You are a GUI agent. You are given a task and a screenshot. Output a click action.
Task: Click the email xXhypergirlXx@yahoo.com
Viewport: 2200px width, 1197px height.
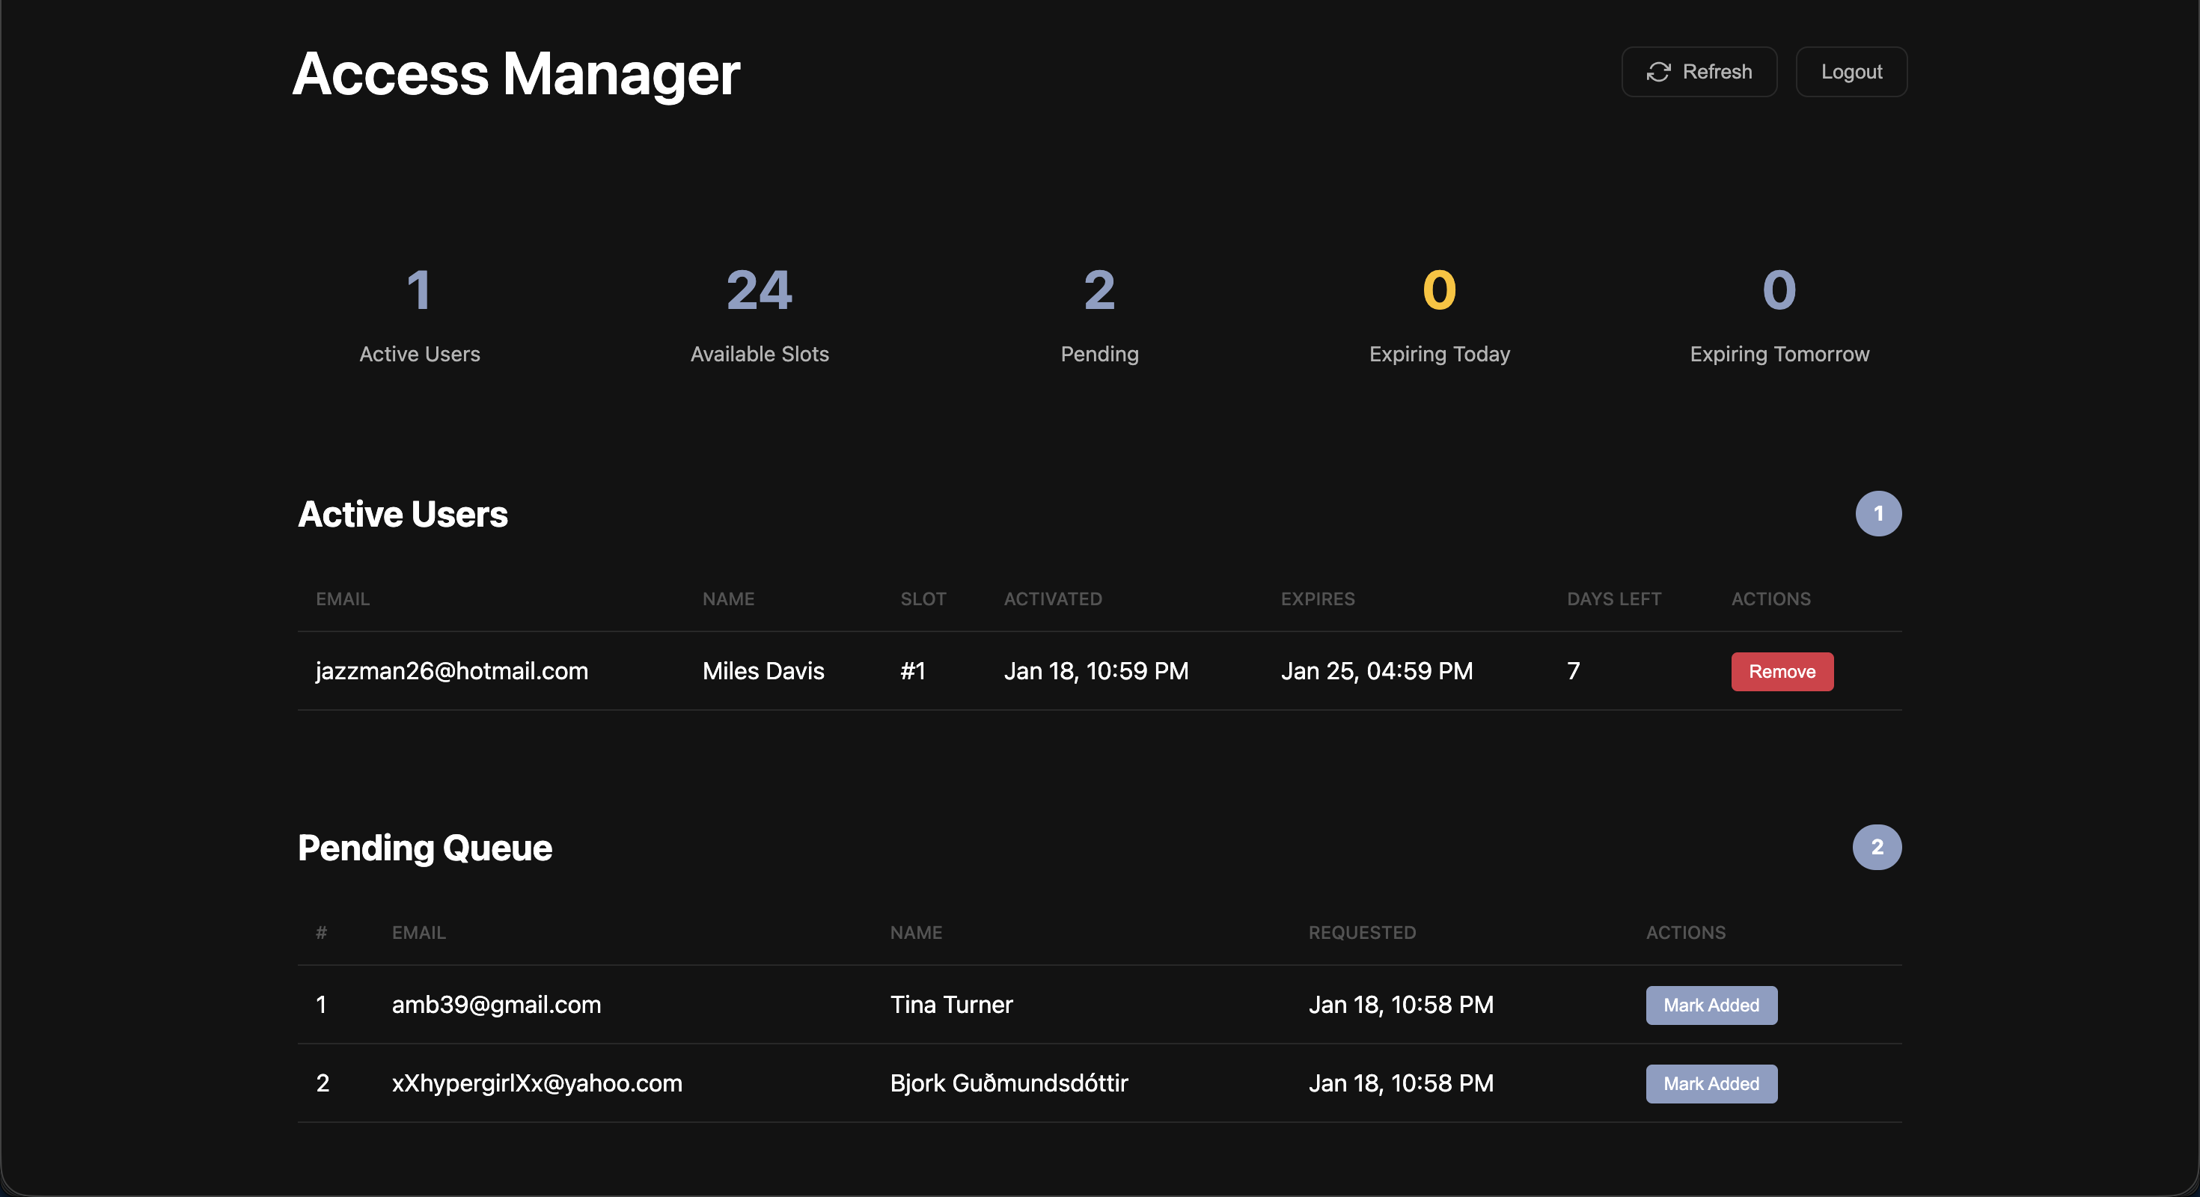(537, 1083)
